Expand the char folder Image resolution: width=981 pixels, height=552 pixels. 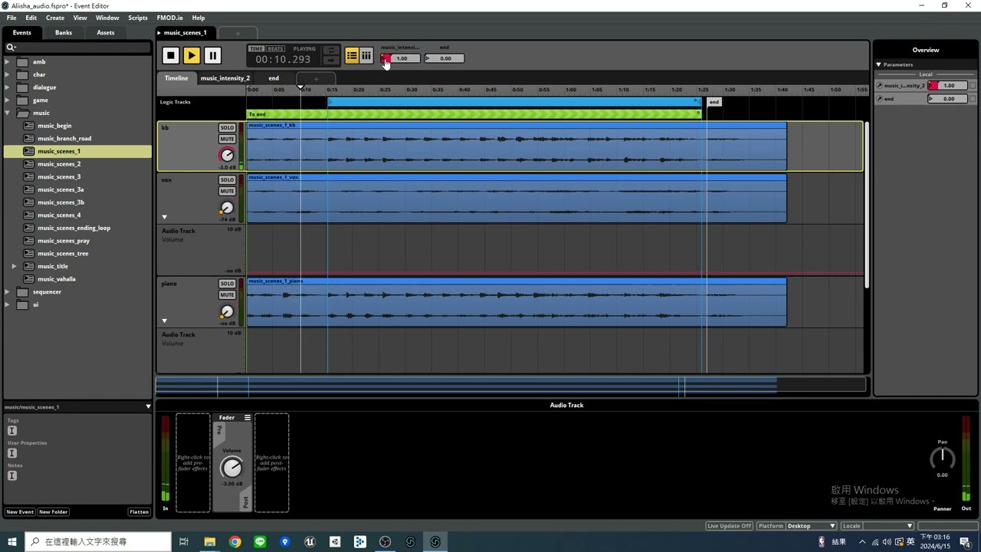coord(8,74)
